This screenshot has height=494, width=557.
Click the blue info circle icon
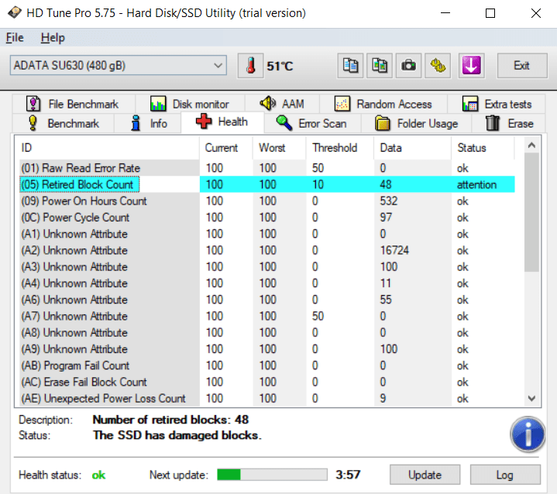click(528, 434)
